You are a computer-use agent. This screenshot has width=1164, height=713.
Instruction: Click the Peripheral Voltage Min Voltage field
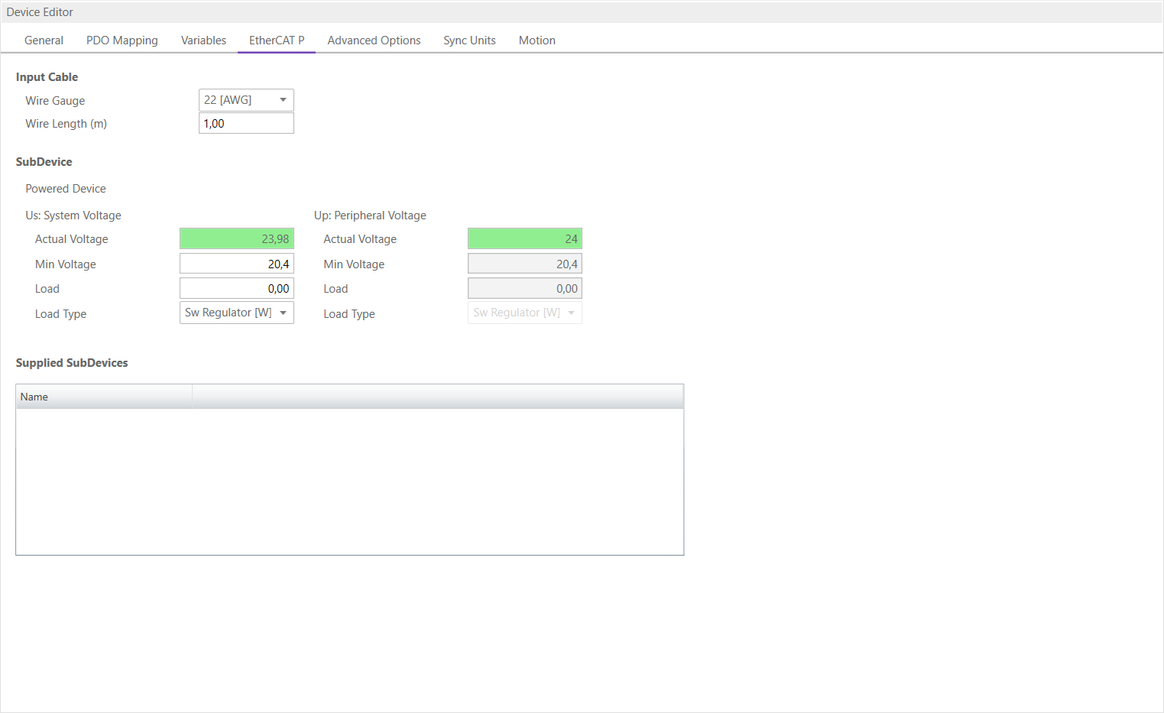tap(524, 264)
